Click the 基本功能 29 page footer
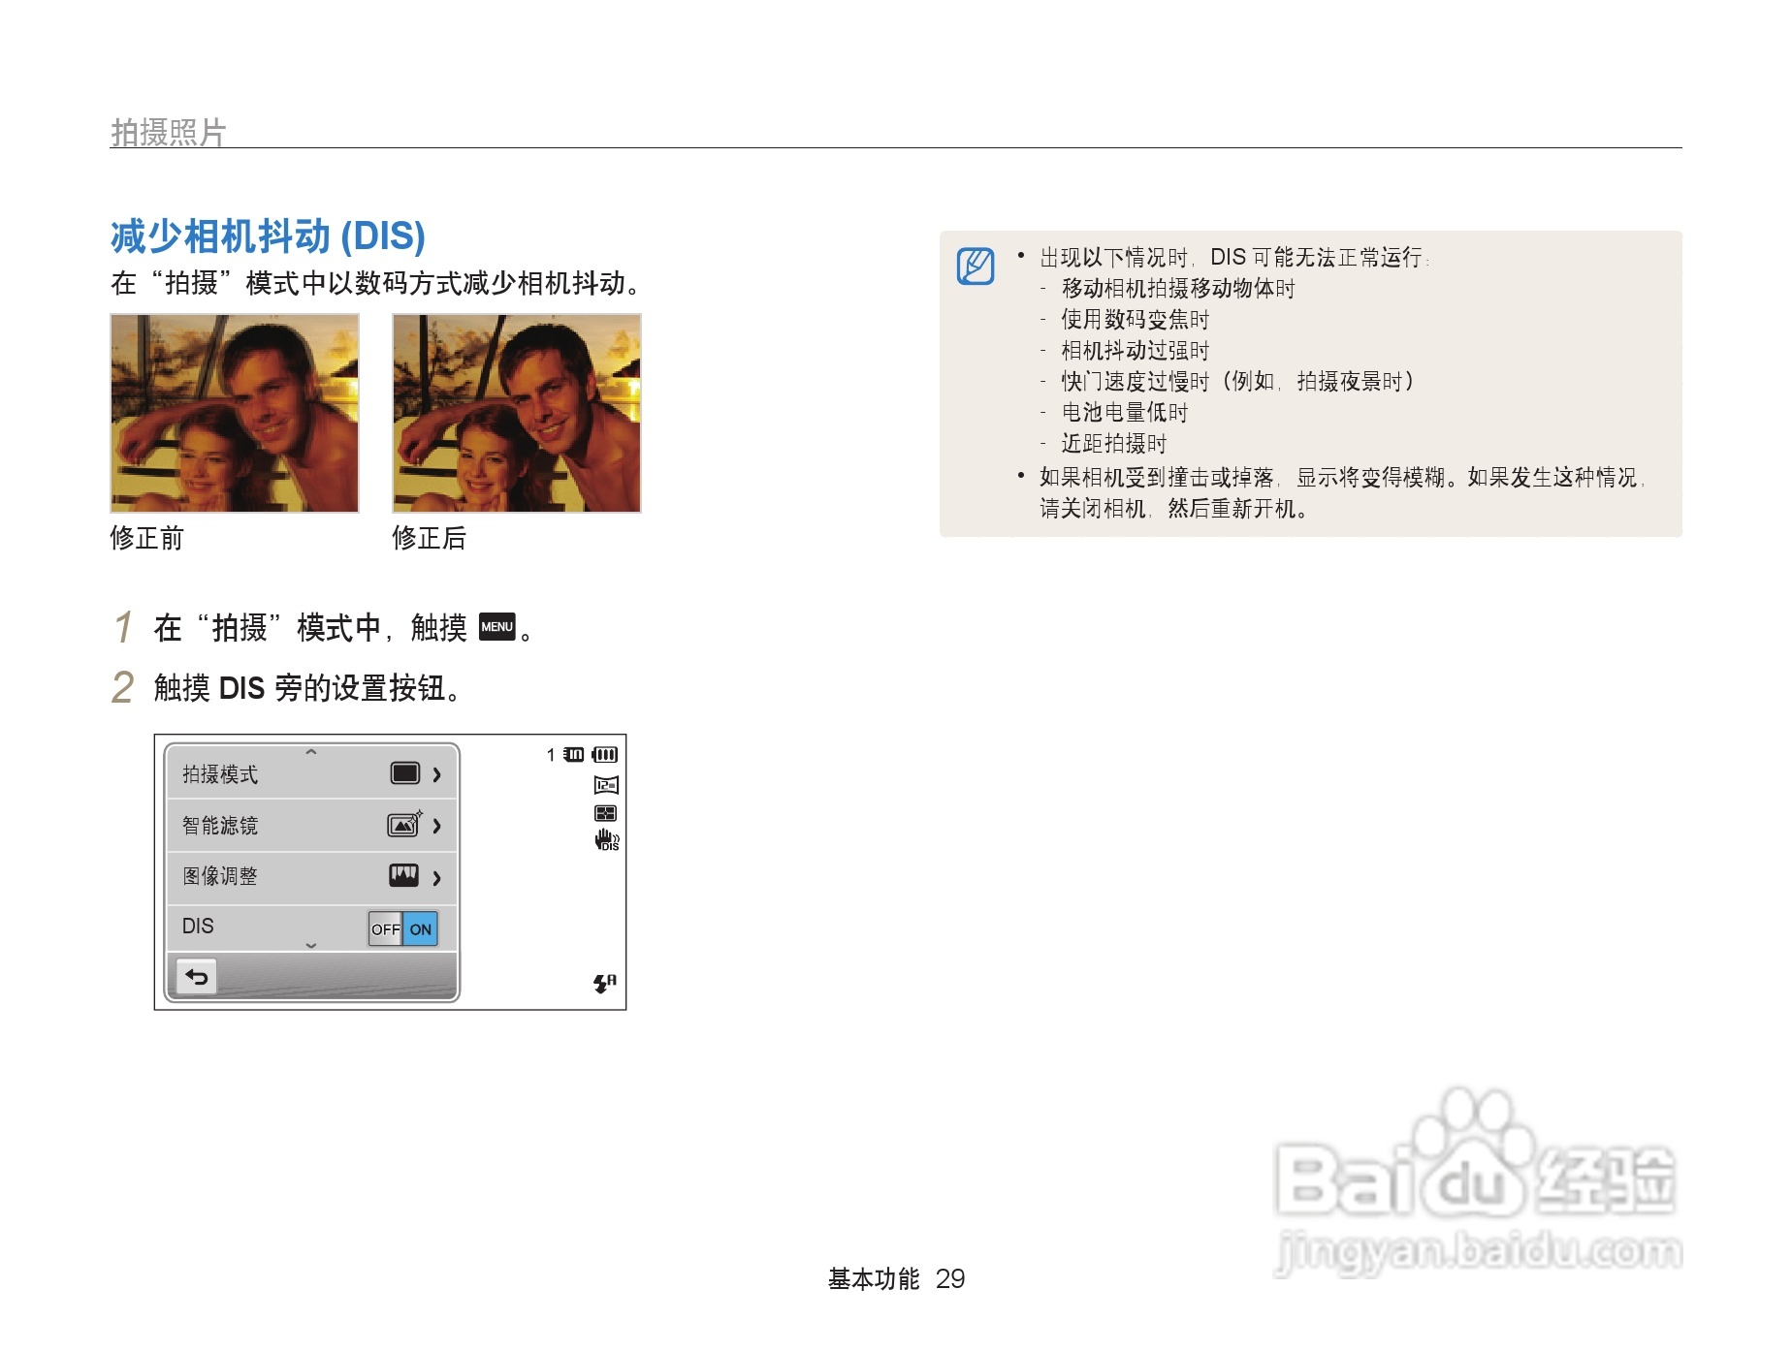 pyautogui.click(x=896, y=1279)
